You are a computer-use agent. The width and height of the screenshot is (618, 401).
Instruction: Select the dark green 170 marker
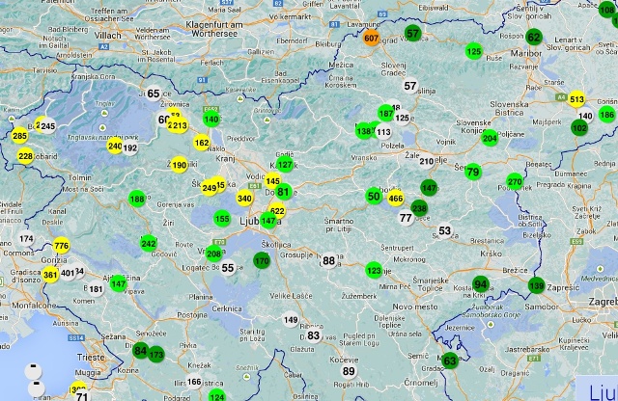coord(262,261)
